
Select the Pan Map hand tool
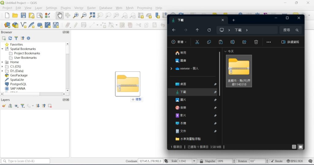point(60,15)
